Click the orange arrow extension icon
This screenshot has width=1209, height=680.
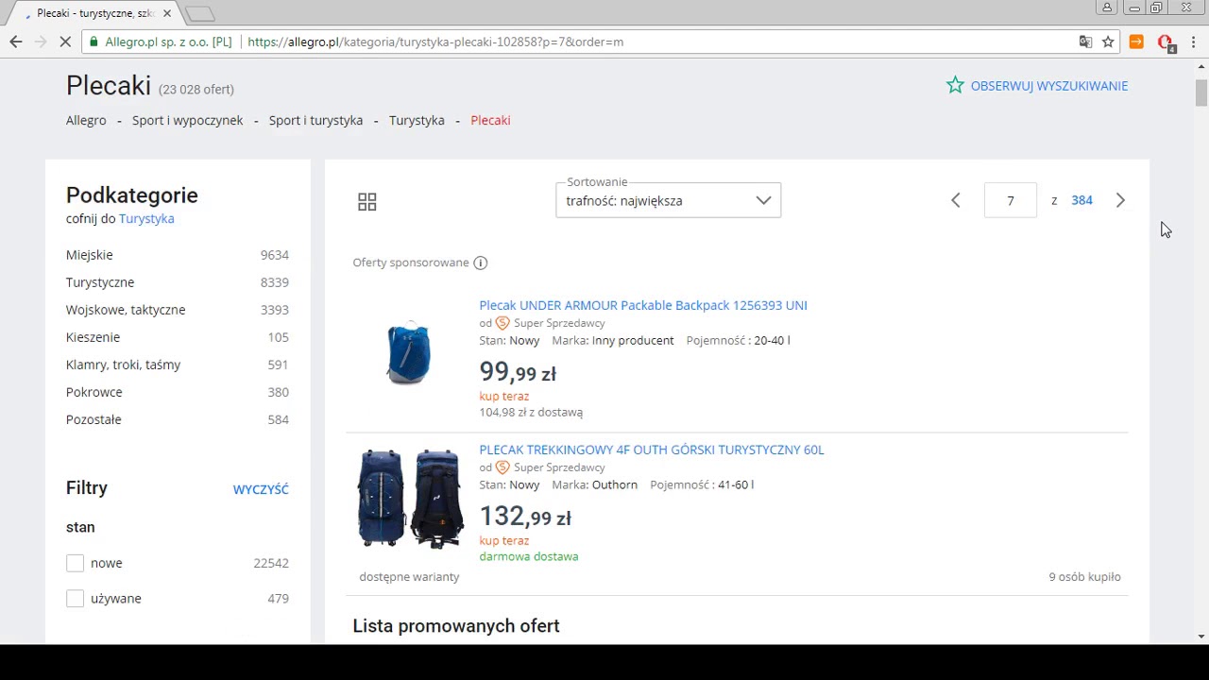point(1136,42)
